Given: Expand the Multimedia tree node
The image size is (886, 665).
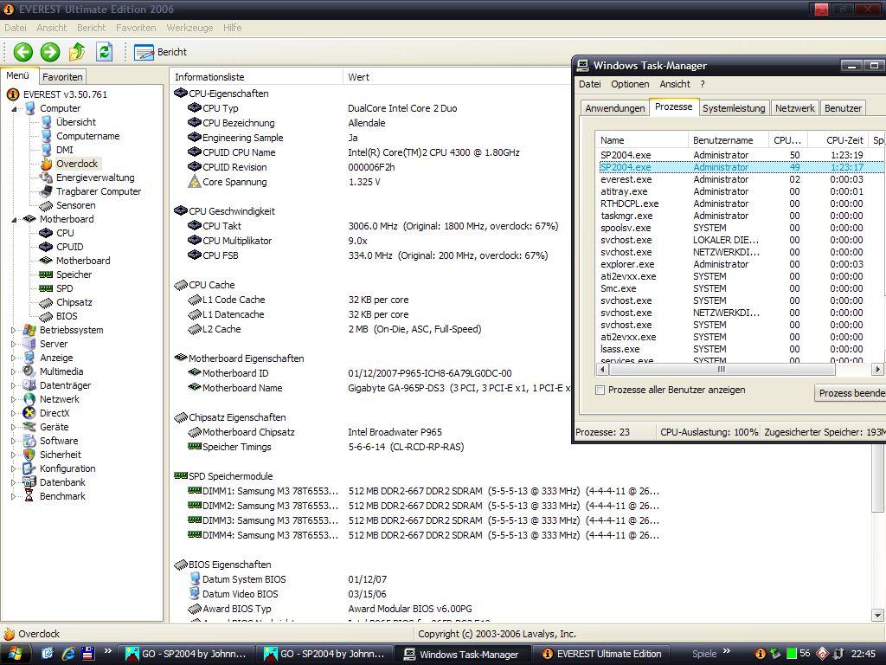Looking at the screenshot, I should (14, 371).
